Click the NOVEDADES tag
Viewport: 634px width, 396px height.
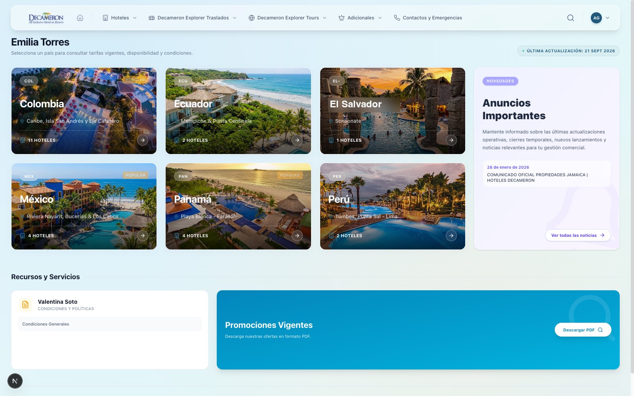pos(500,81)
